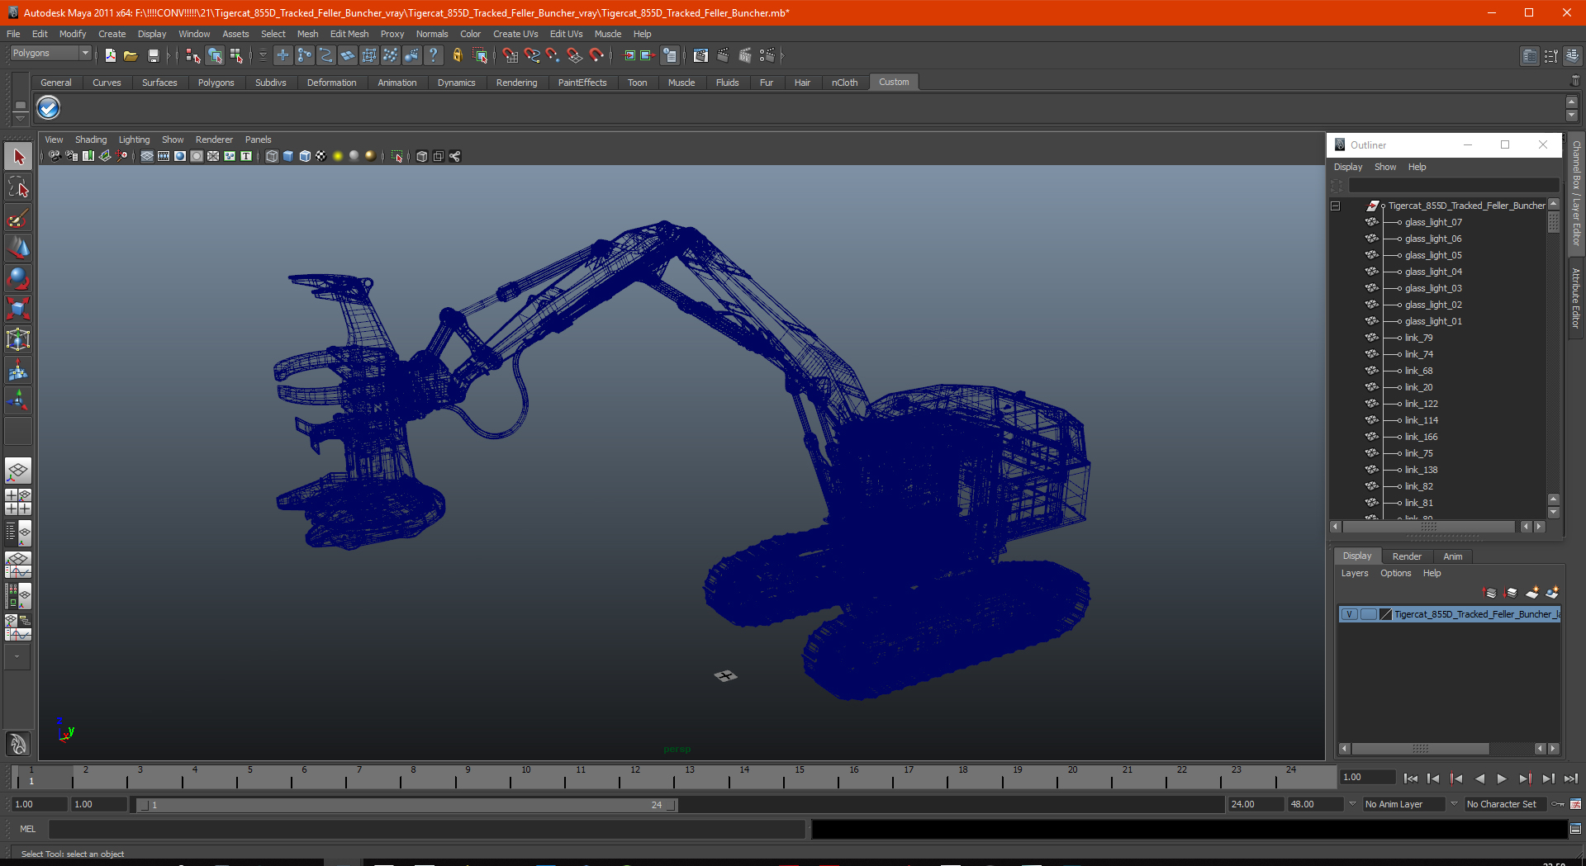Go to start of playback range
The width and height of the screenshot is (1586, 866).
(1411, 778)
